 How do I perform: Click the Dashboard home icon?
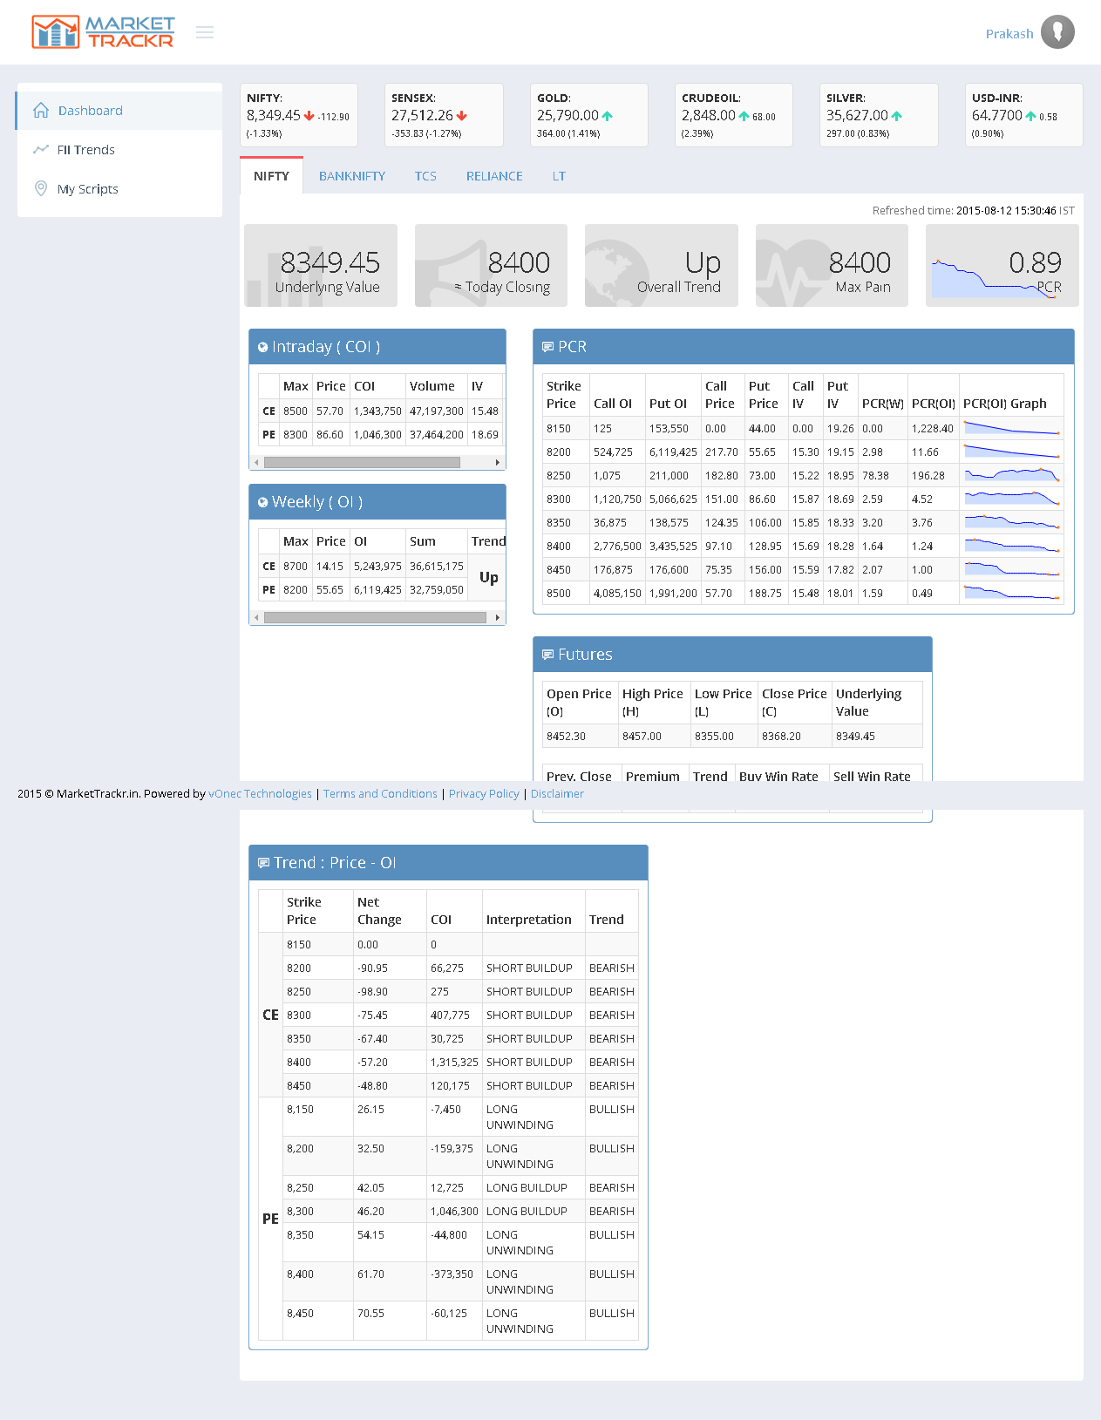(41, 110)
